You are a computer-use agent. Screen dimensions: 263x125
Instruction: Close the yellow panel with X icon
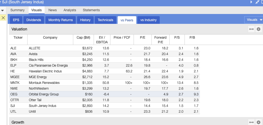click(3, 18)
